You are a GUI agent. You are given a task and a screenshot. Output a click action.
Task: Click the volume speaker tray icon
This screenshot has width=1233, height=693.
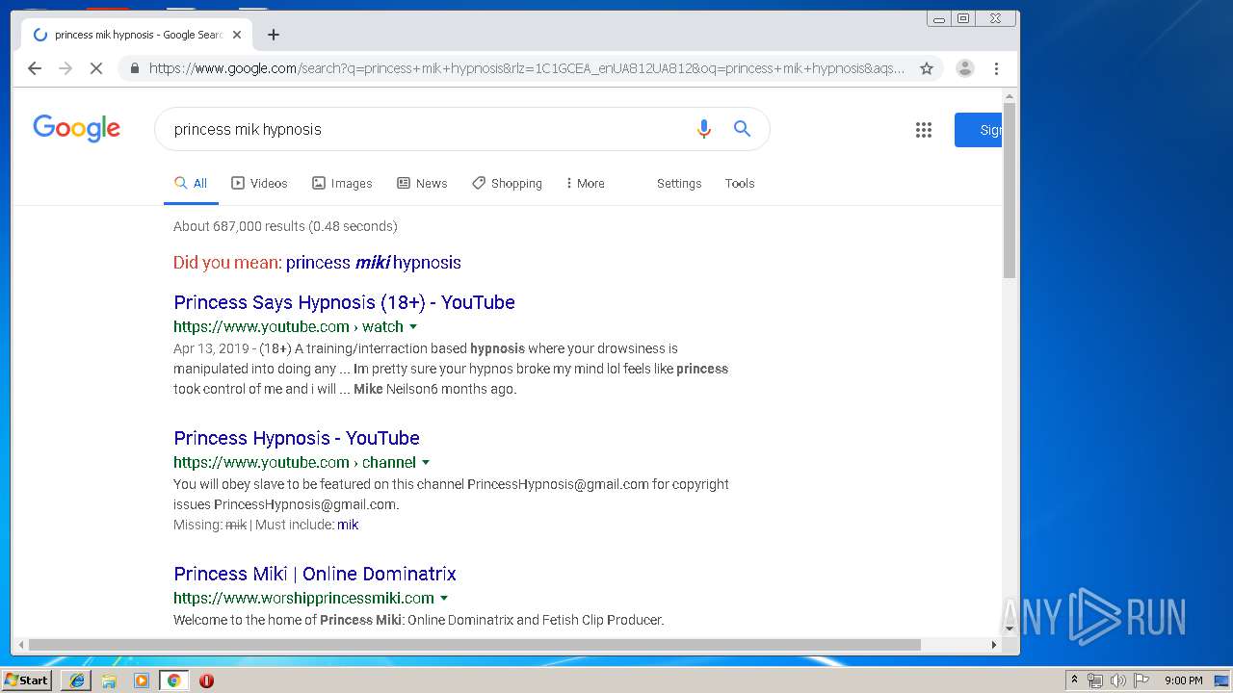point(1118,680)
